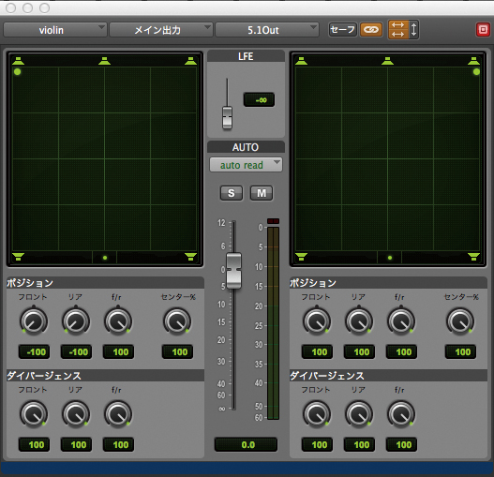Image resolution: width=494 pixels, height=477 pixels.
Task: Click right divergence rear value 100
Action: [359, 444]
